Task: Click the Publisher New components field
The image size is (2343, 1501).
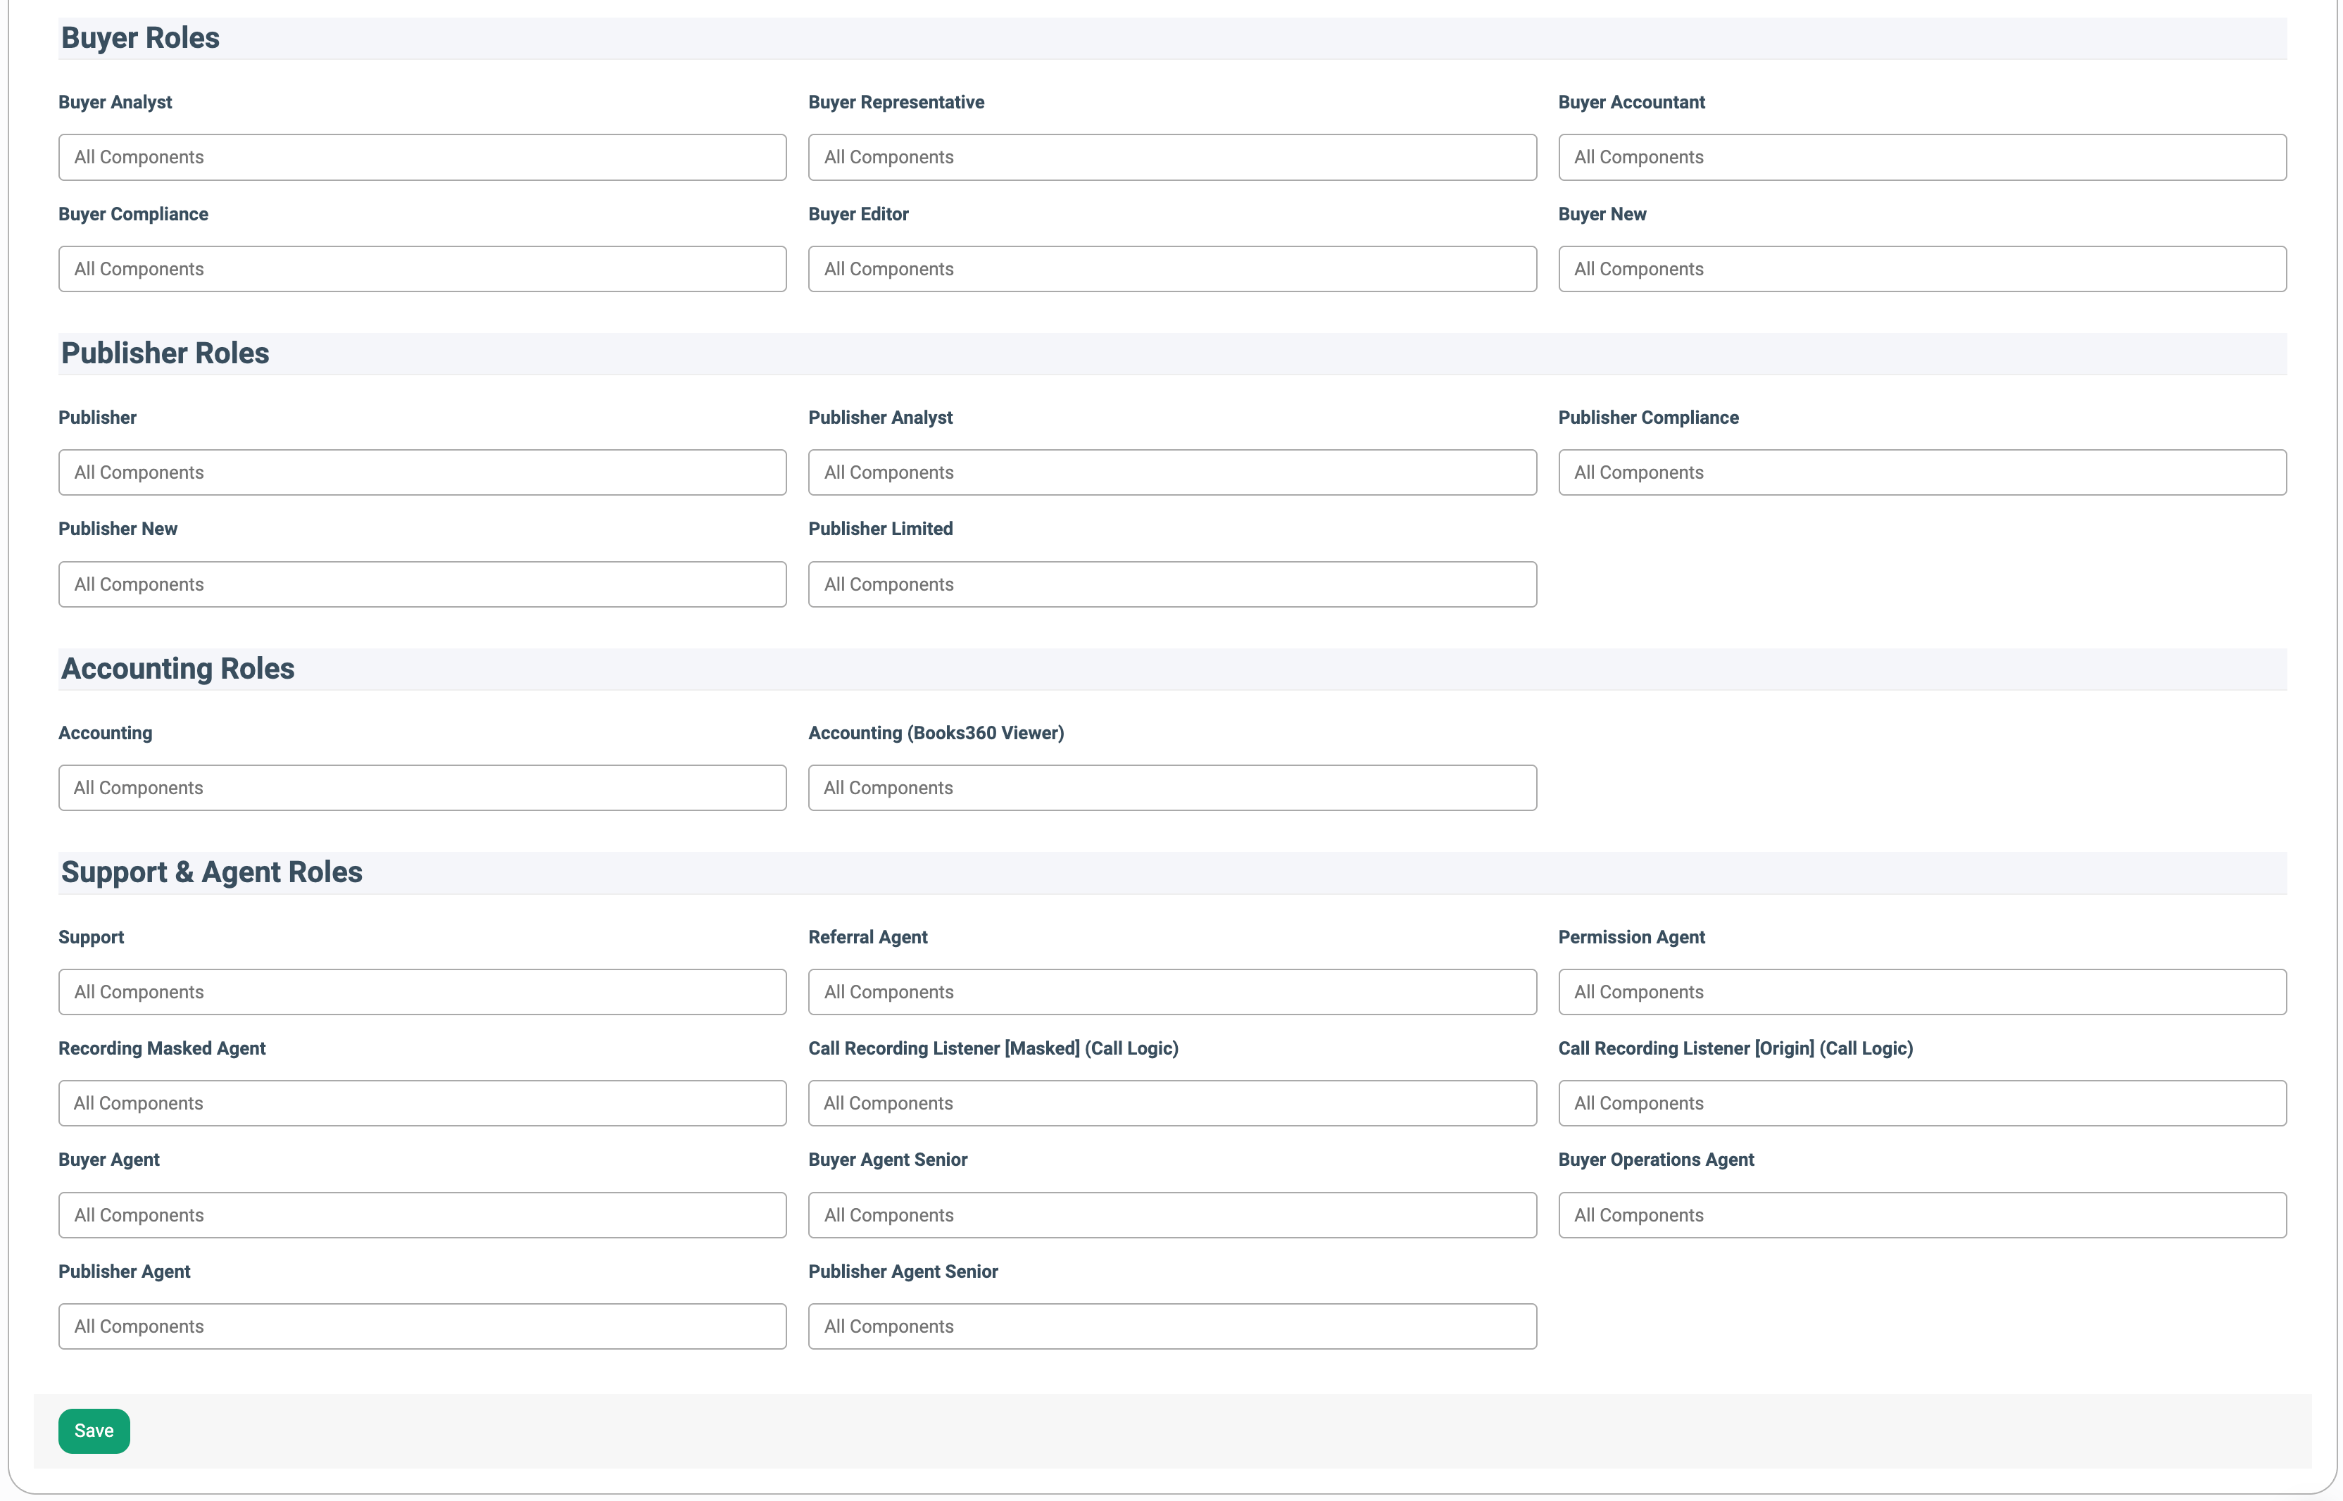Action: (422, 584)
